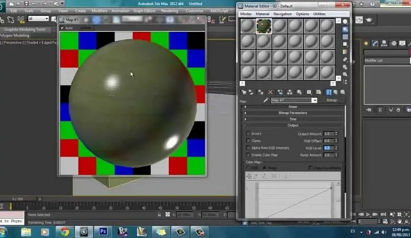Image resolution: width=411 pixels, height=238 pixels.
Task: Open Material menu in Material Editor
Action: 262,14
